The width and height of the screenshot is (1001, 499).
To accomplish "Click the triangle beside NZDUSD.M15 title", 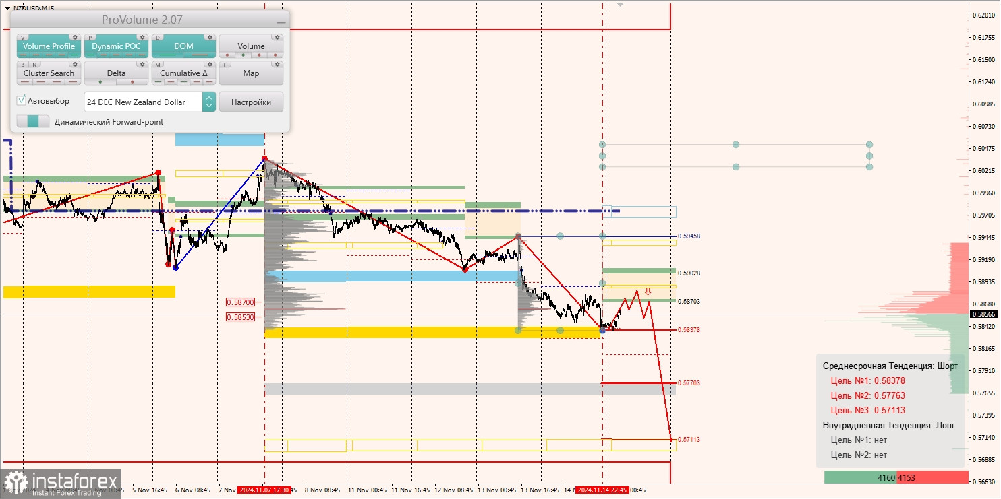I will (x=7, y=9).
